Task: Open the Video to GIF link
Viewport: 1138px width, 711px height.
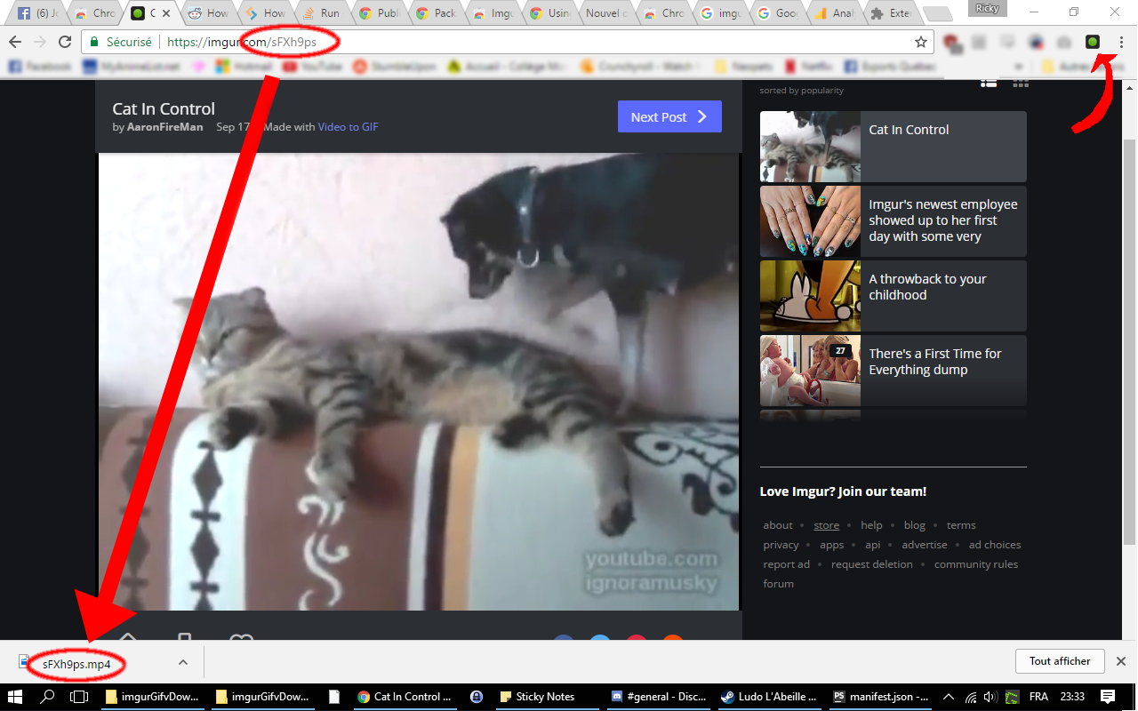Action: [x=348, y=126]
